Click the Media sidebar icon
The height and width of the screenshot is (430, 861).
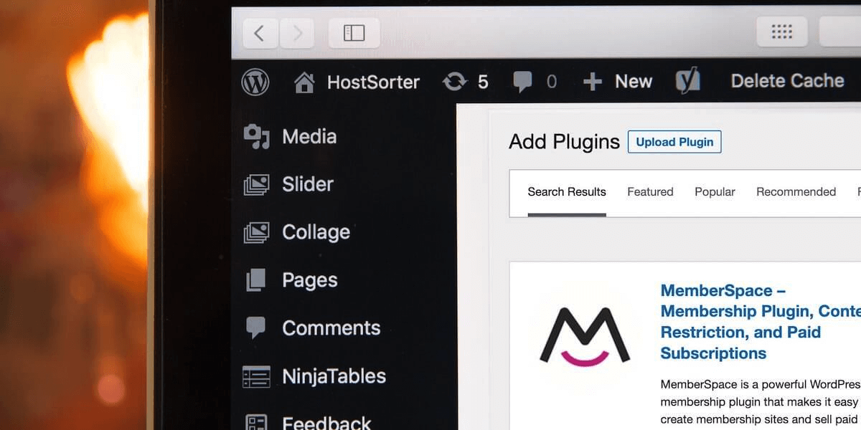point(256,137)
